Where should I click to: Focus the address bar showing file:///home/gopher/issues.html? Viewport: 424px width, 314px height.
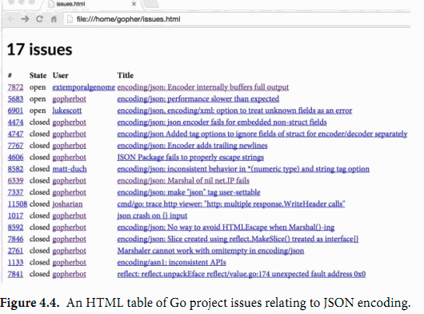click(238, 19)
